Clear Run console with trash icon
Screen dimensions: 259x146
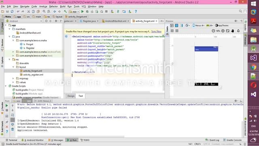pyautogui.click(x=13, y=129)
